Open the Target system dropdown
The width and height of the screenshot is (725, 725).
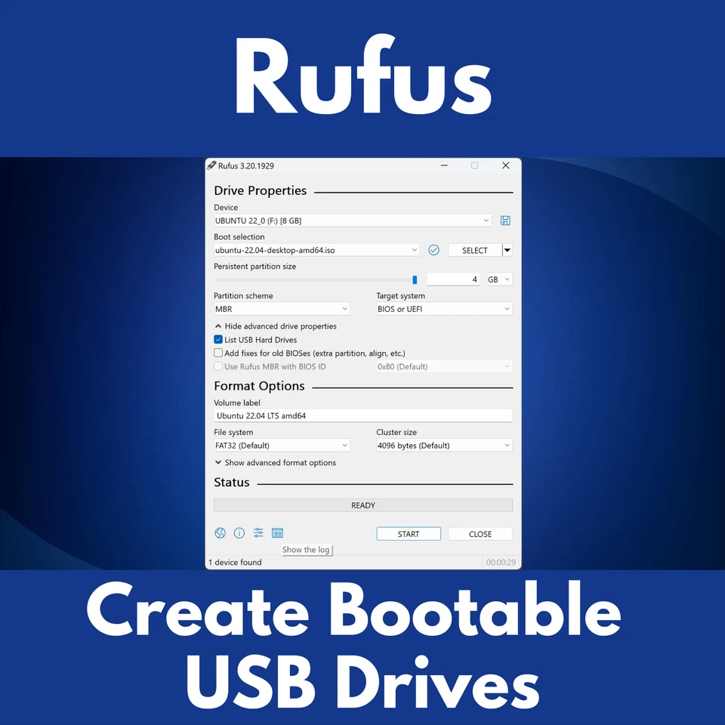pyautogui.click(x=444, y=309)
